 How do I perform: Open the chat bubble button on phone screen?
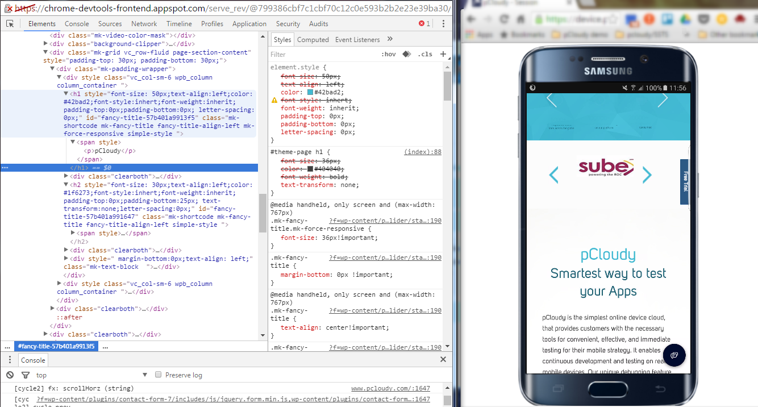674,355
